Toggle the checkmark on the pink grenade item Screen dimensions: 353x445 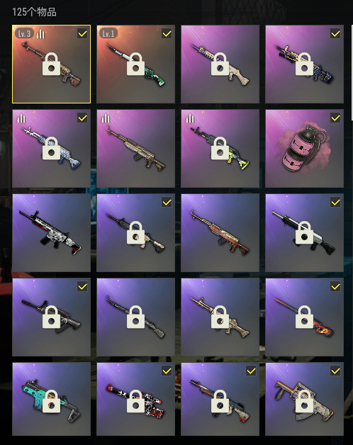[335, 118]
